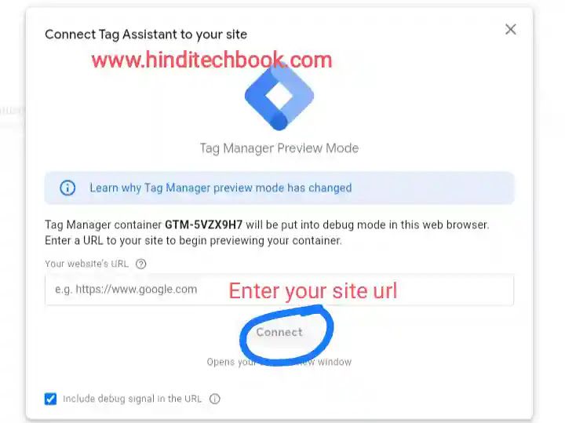Screen dimensions: 565x423
Task: Select the GTM-5VZX9H7 container ID text
Action: 203,224
